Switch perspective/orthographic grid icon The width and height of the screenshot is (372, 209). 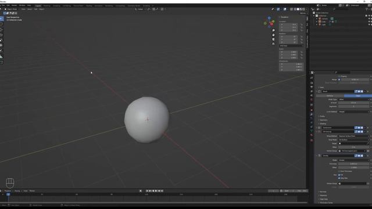click(273, 44)
